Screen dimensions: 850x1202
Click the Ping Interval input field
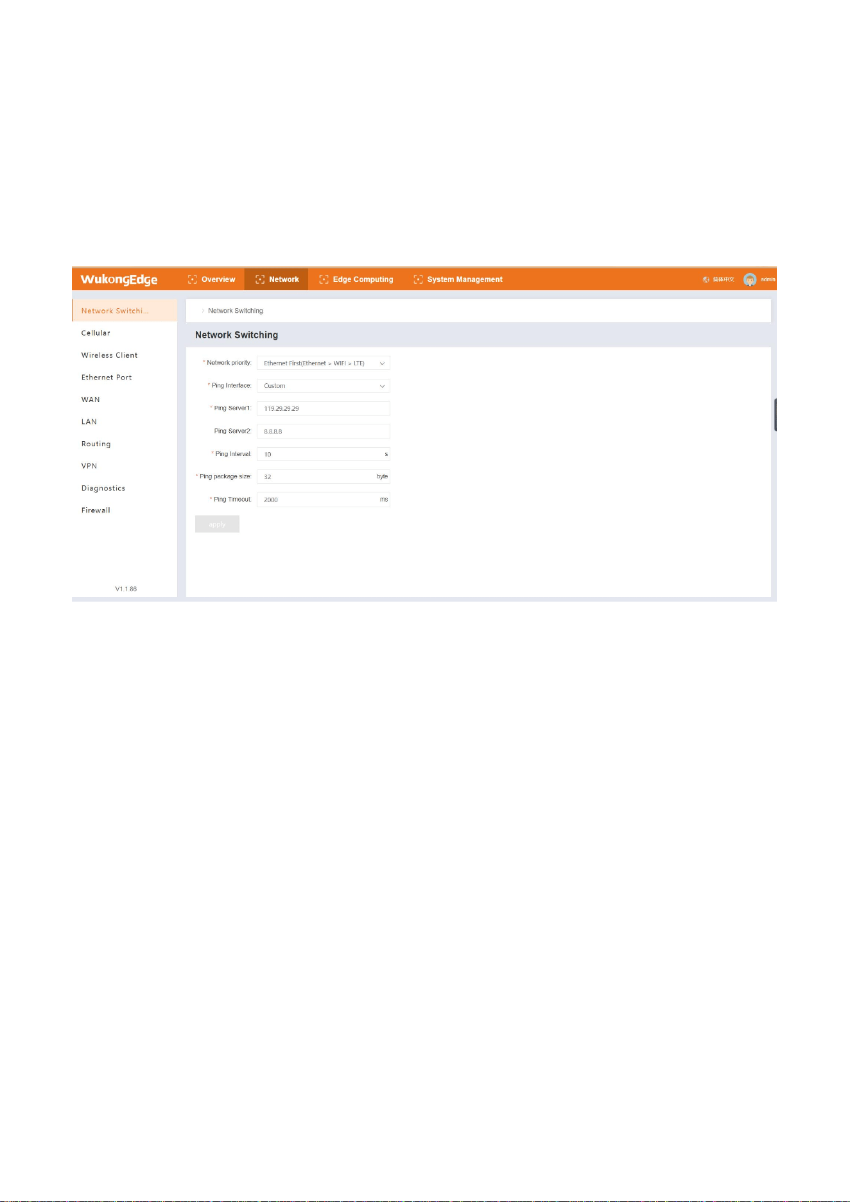click(x=324, y=454)
